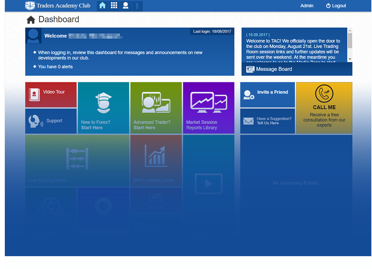
Task: Click the 18.08.2017 message date
Action: pyautogui.click(x=258, y=35)
